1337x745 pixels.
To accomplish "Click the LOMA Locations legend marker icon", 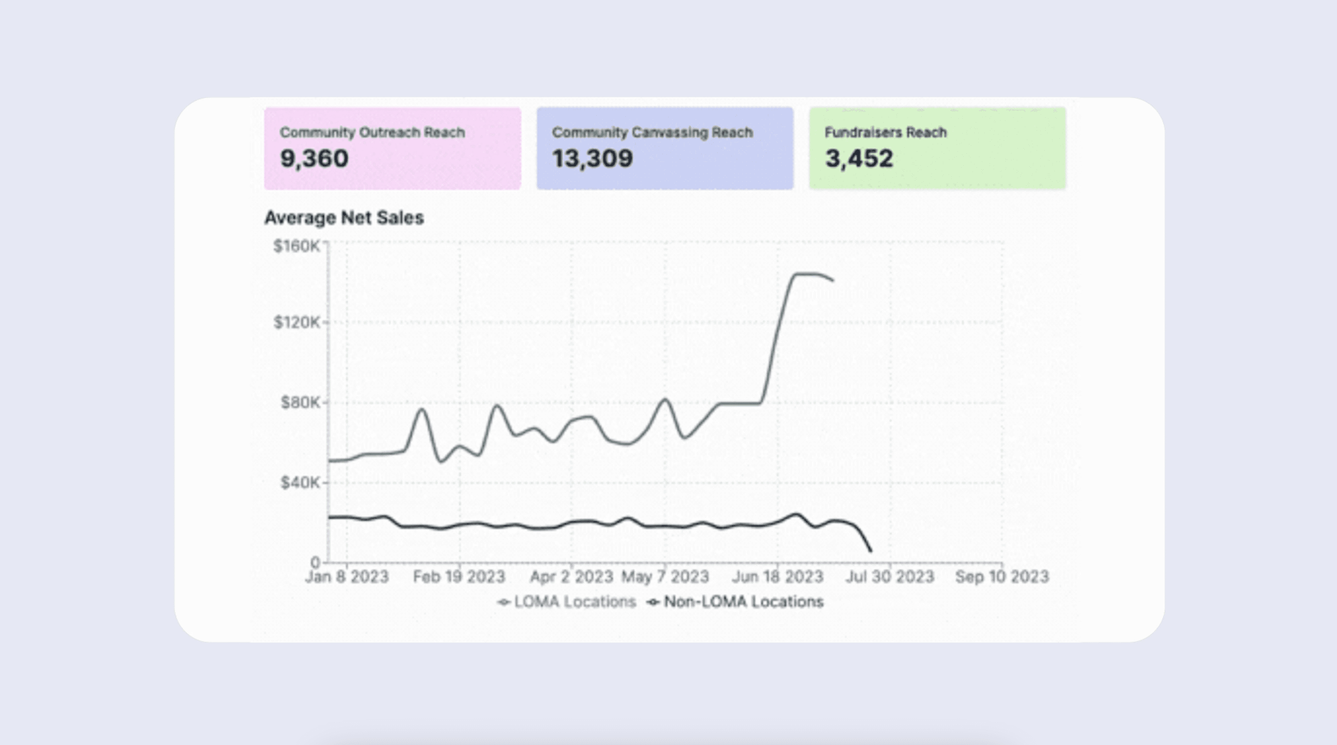I will [503, 602].
